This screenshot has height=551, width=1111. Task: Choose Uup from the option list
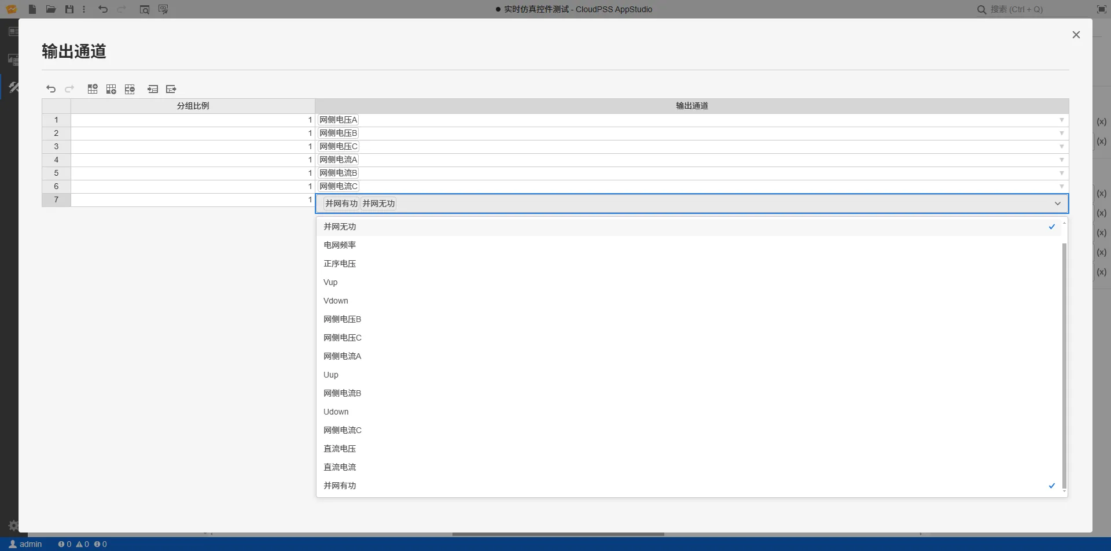[x=689, y=375]
